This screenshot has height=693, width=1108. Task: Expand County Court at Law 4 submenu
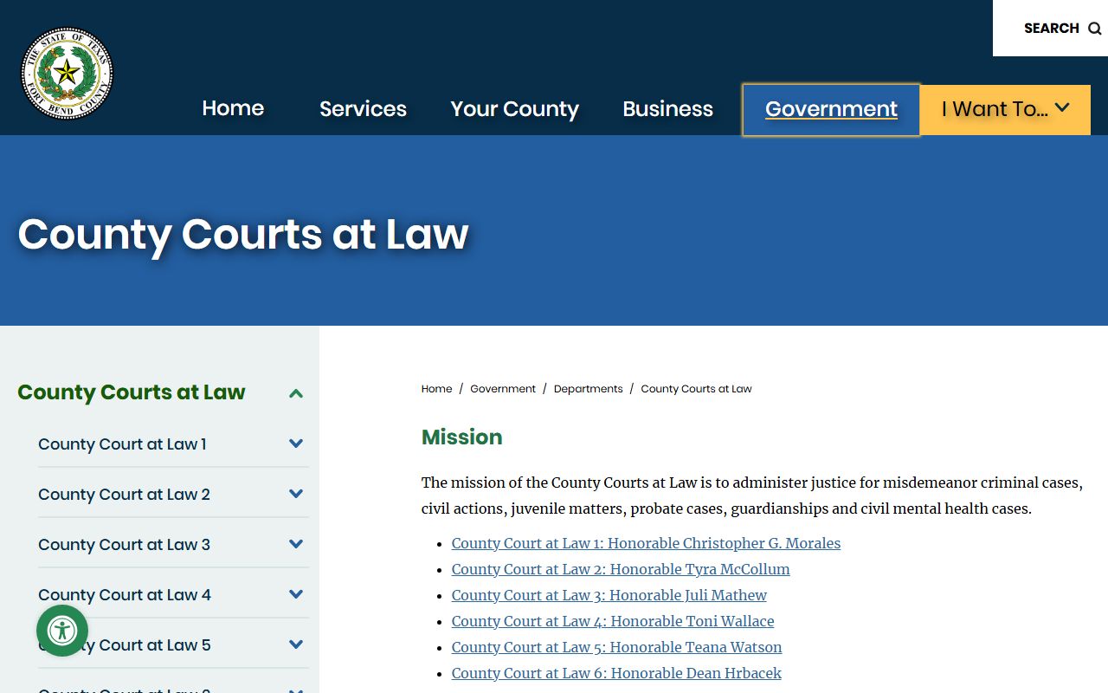click(296, 594)
